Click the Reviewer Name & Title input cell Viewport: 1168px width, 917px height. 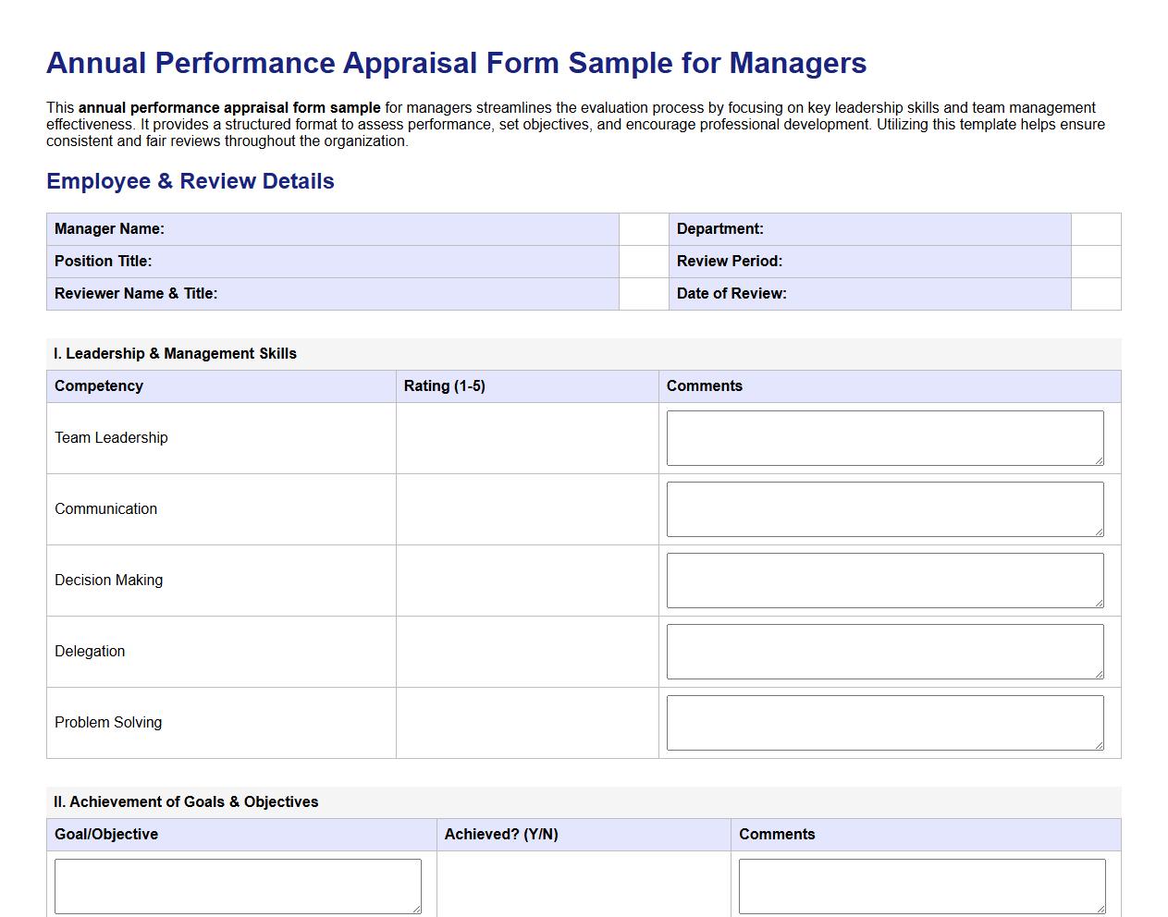pos(644,293)
